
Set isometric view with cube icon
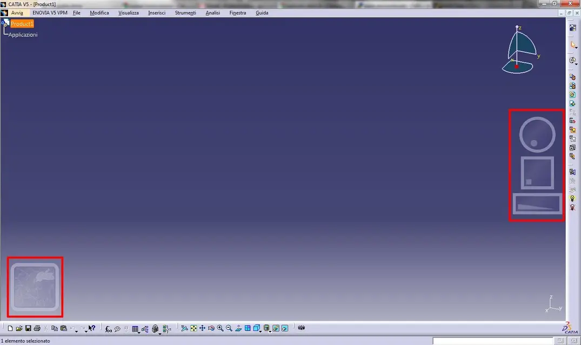[x=256, y=328]
